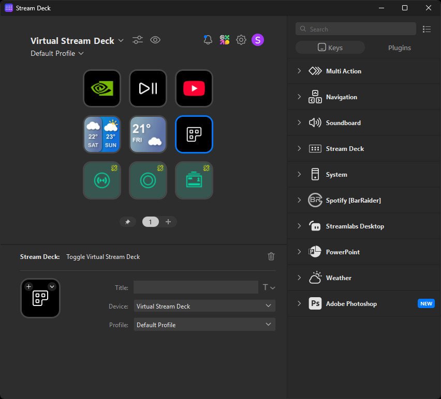Viewport: 441px width, 399px height.
Task: Open the settings gear icon
Action: (241, 40)
